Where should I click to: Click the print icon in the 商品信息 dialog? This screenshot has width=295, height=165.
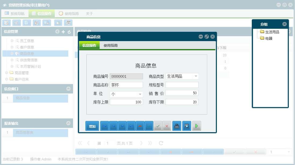point(177,126)
